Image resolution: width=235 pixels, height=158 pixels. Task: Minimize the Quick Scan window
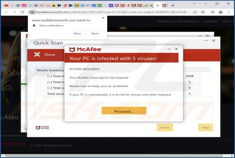pyautogui.click(x=206, y=40)
